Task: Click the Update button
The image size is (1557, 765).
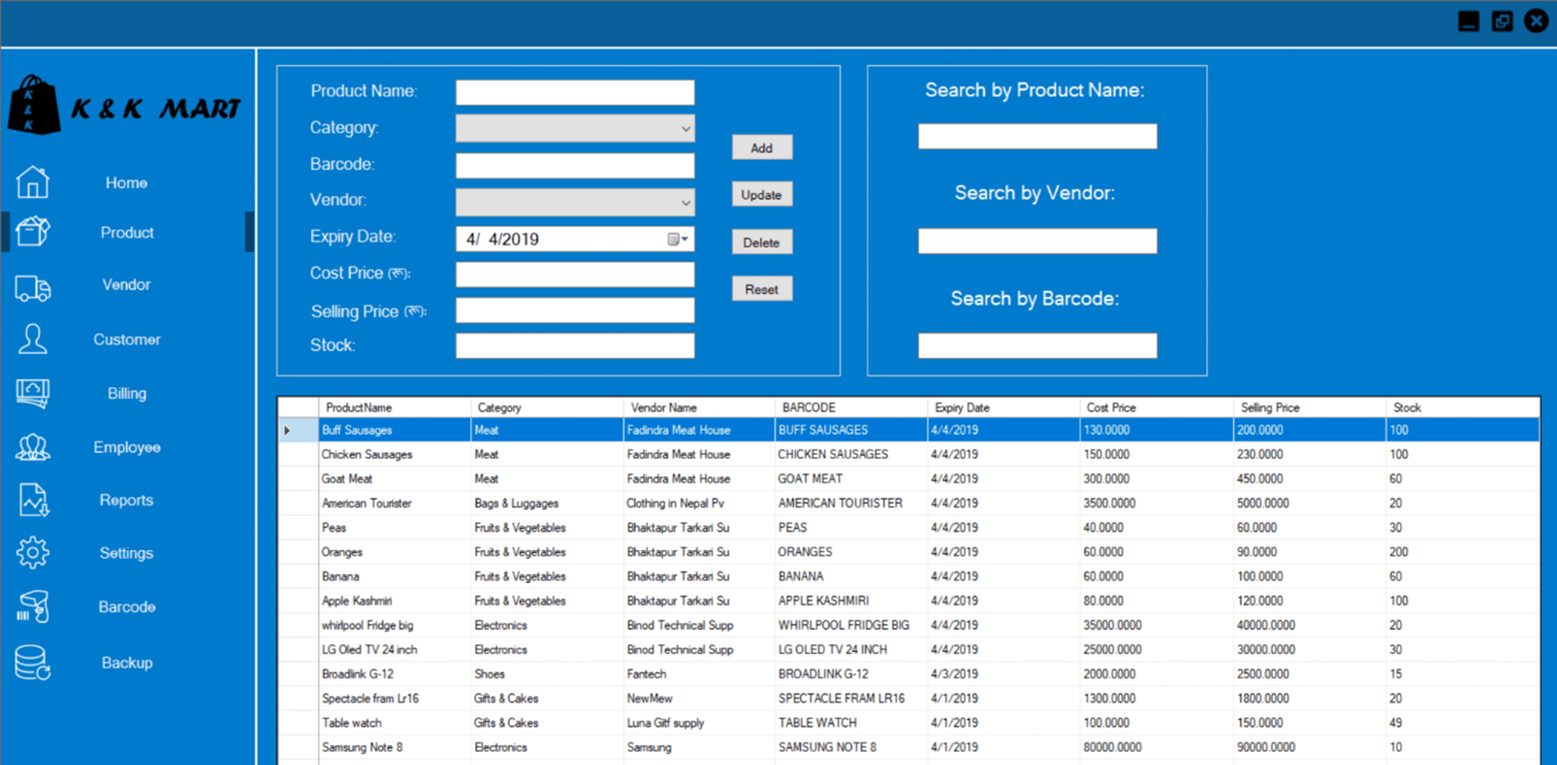Action: pos(762,195)
